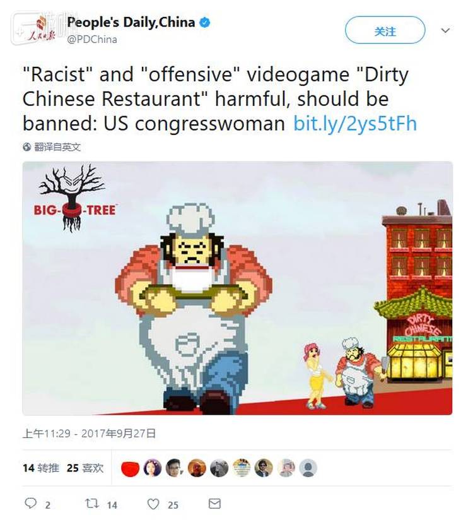Click the blue verified badge
Image resolution: width=473 pixels, height=527 pixels.
click(x=205, y=23)
